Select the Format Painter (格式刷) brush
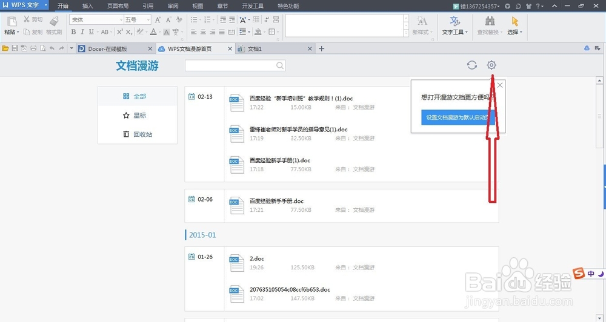Viewport: 606px width, 322px height. [x=54, y=21]
